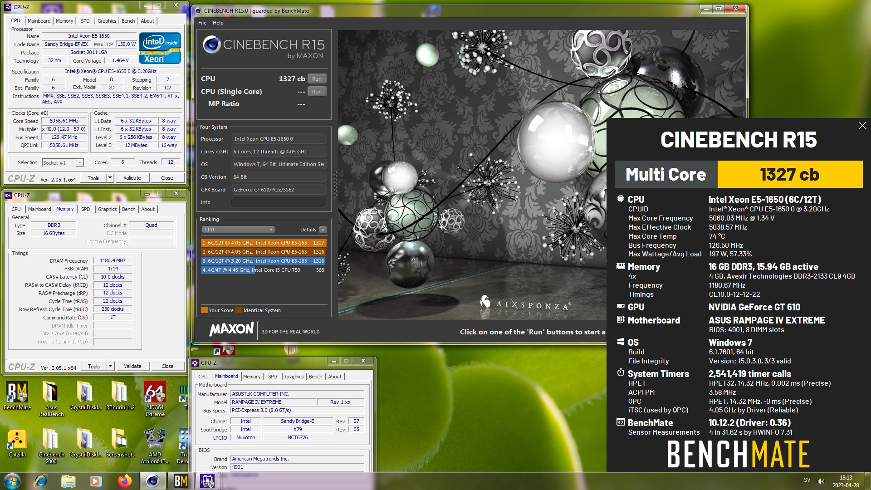Open Tools dropdown arrow in CPU-Z Memory window

(110, 366)
